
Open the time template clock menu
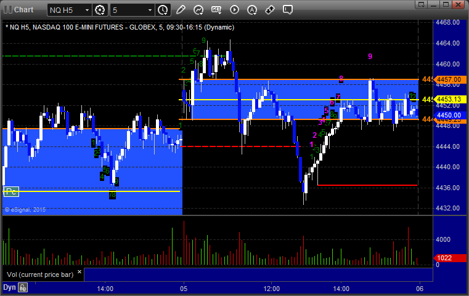tap(163, 10)
